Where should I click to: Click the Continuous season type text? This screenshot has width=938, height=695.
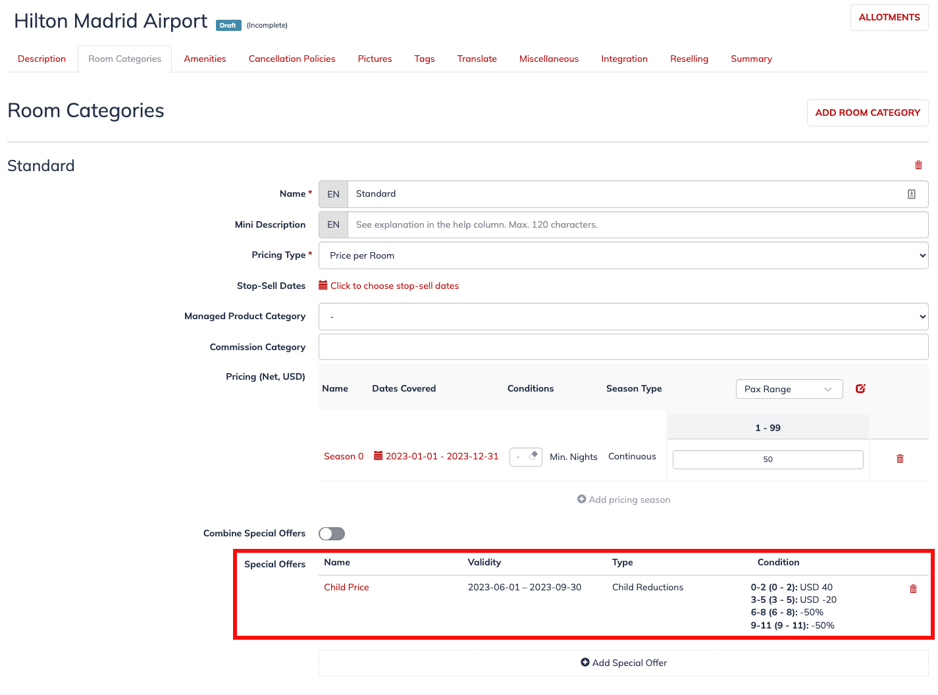click(632, 456)
